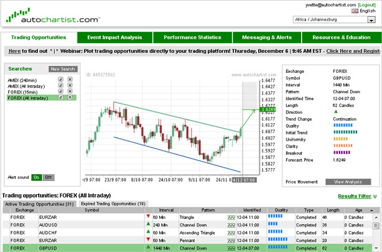The image size is (382, 252).
Task: Click the New Search button
Action: (x=63, y=69)
